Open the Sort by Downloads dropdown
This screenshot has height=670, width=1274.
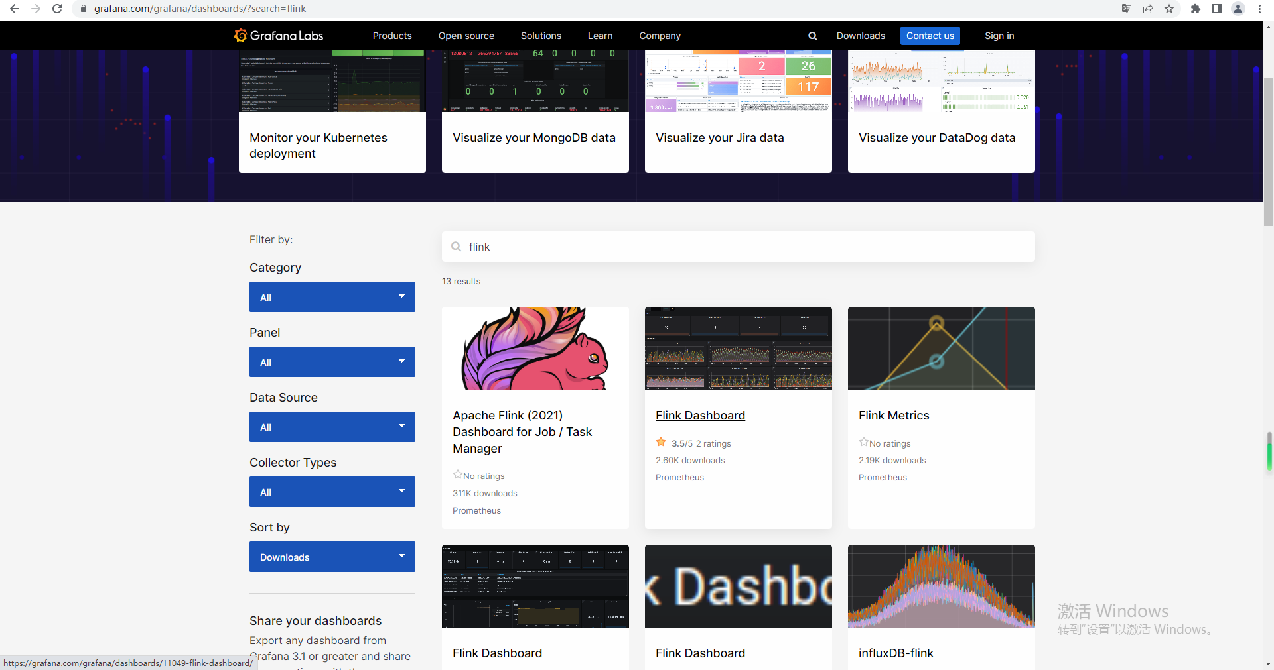click(x=332, y=557)
